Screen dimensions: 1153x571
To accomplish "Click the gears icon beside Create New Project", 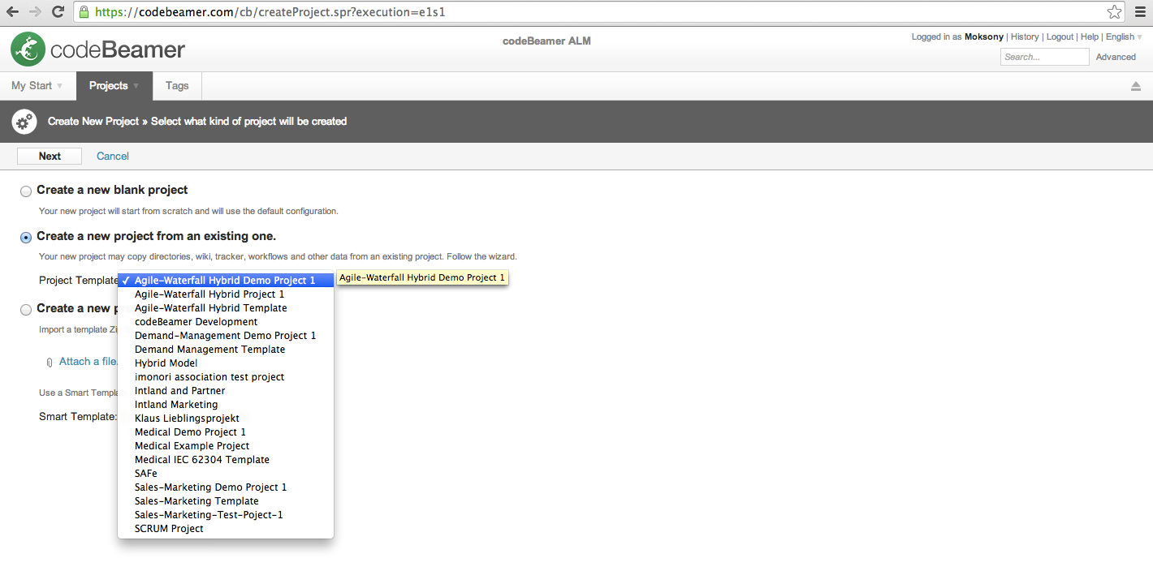I will (x=24, y=122).
